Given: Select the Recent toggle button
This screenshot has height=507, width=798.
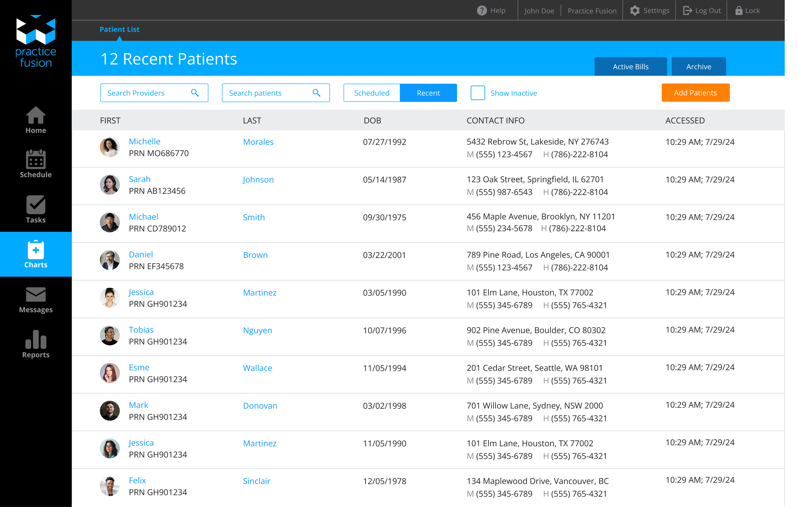Looking at the screenshot, I should 428,93.
